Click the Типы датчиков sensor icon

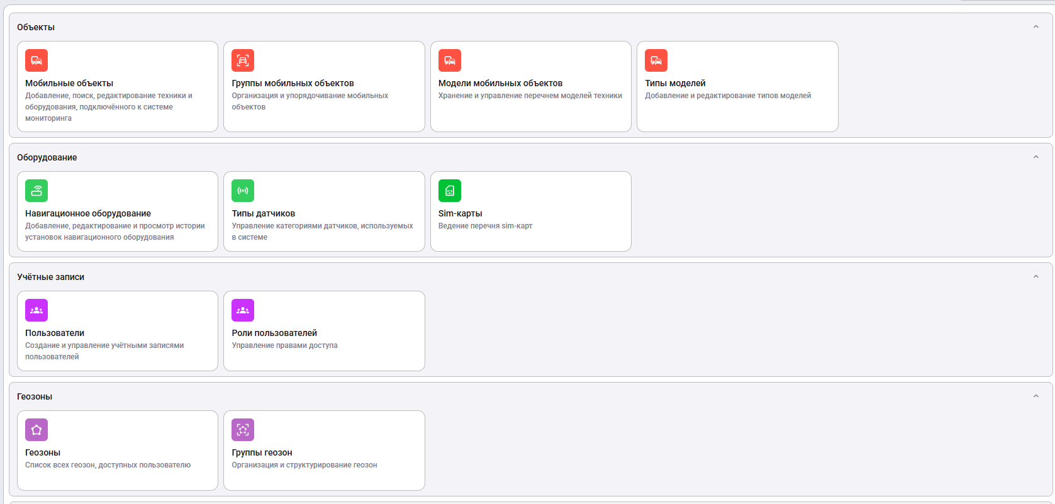[243, 191]
